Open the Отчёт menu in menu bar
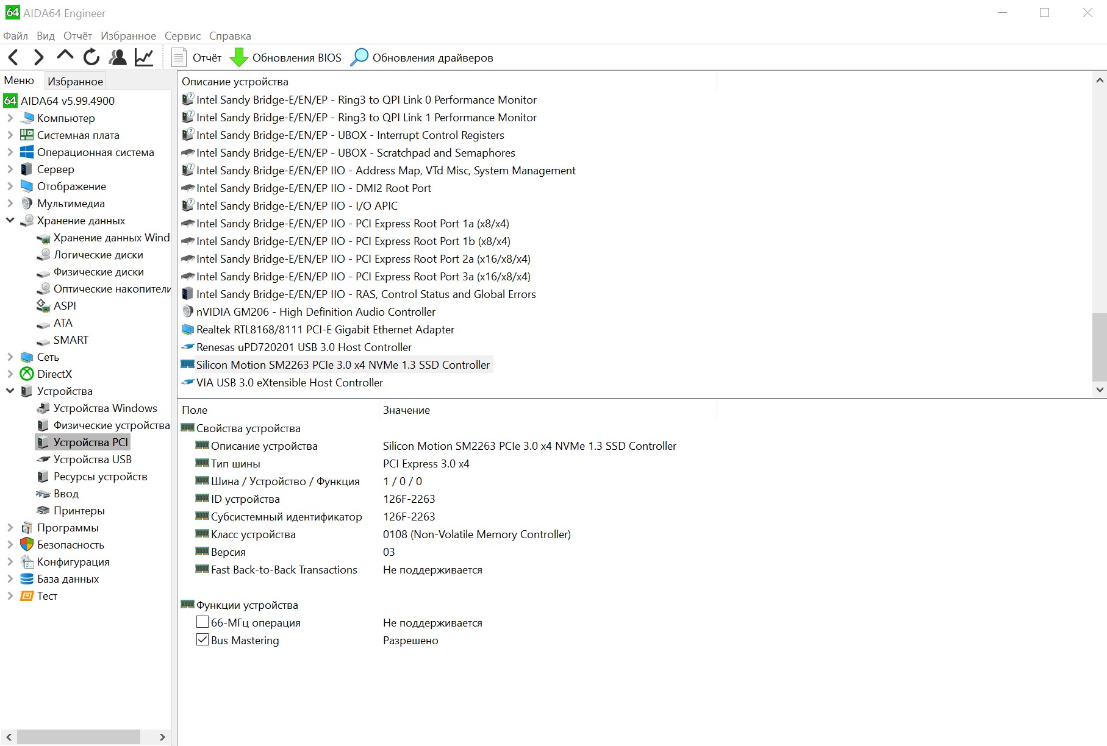Image resolution: width=1107 pixels, height=746 pixels. (x=77, y=36)
